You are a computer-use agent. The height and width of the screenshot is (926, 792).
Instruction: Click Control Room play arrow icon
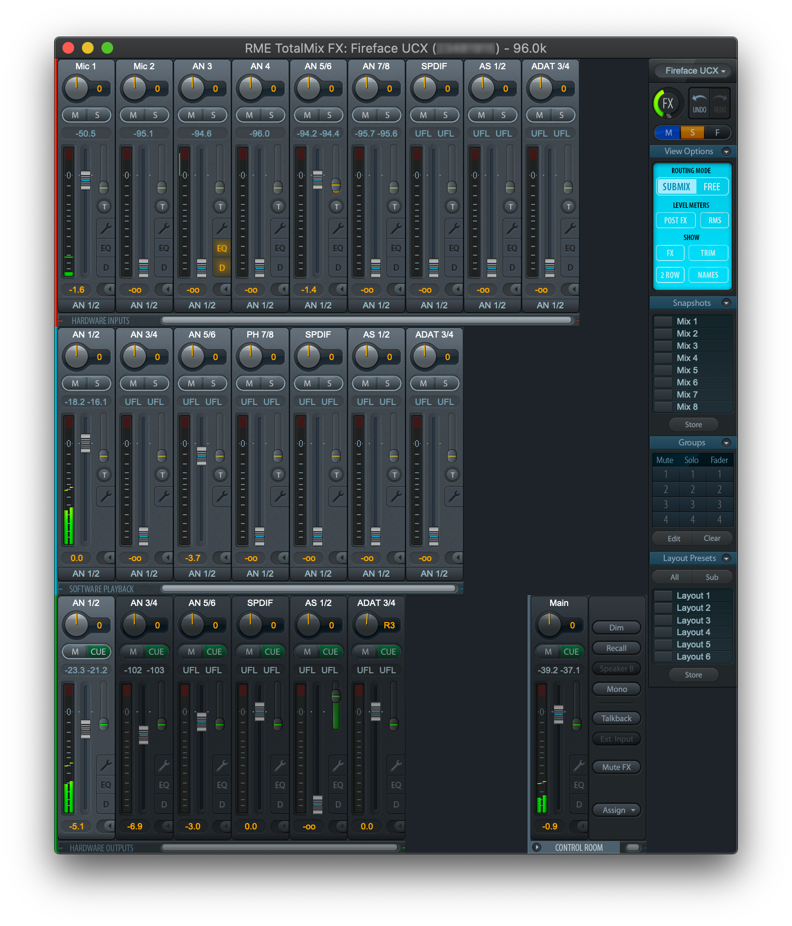tap(536, 847)
